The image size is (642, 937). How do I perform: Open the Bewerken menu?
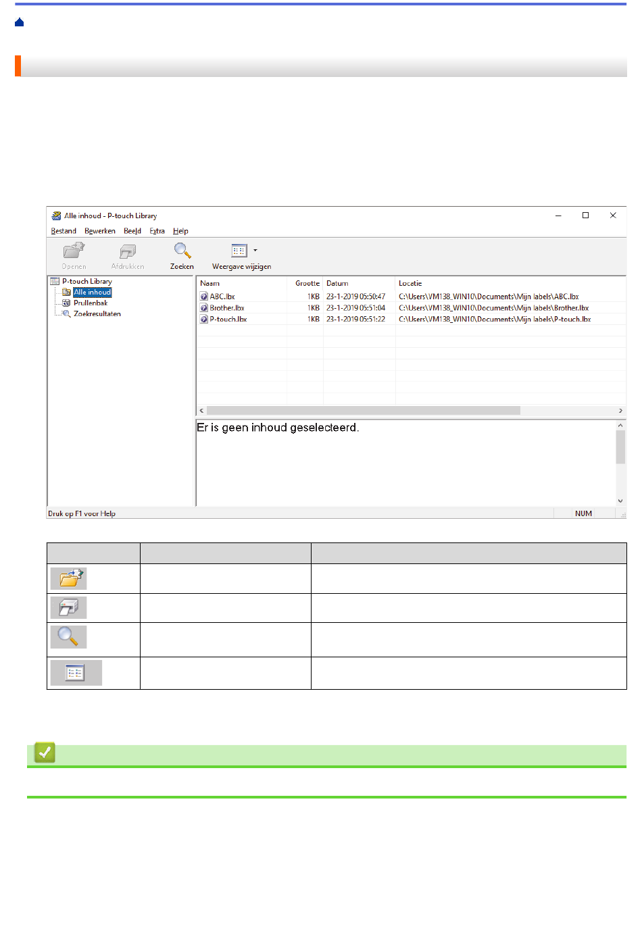[x=100, y=231]
